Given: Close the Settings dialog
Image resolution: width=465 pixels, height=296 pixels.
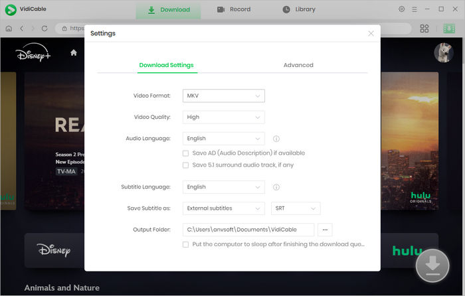Looking at the screenshot, I should pos(371,33).
